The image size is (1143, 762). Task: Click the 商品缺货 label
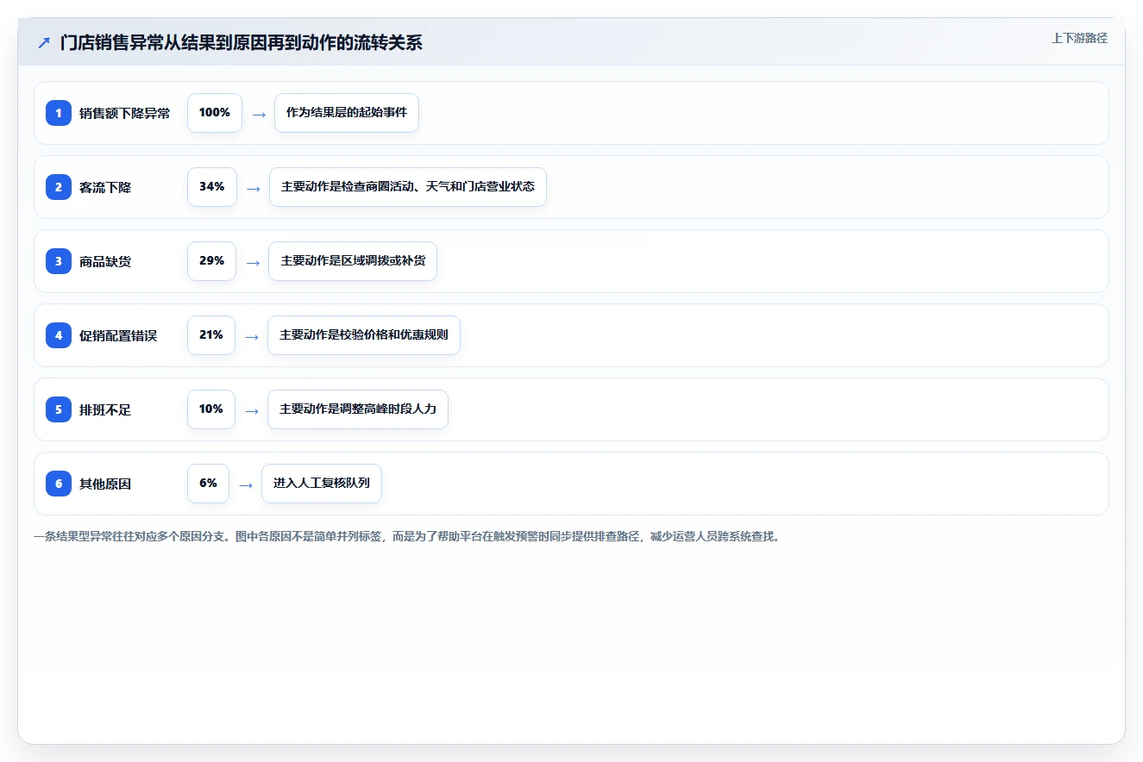click(x=105, y=261)
